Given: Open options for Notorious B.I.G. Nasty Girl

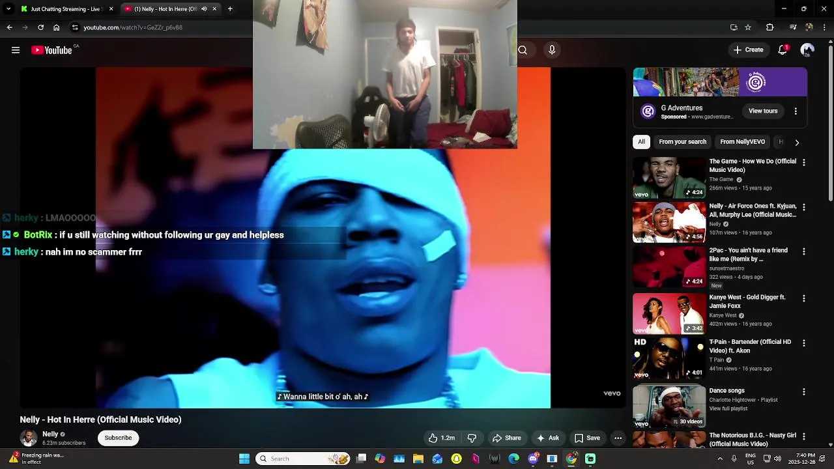Looking at the screenshot, I should coord(803,436).
